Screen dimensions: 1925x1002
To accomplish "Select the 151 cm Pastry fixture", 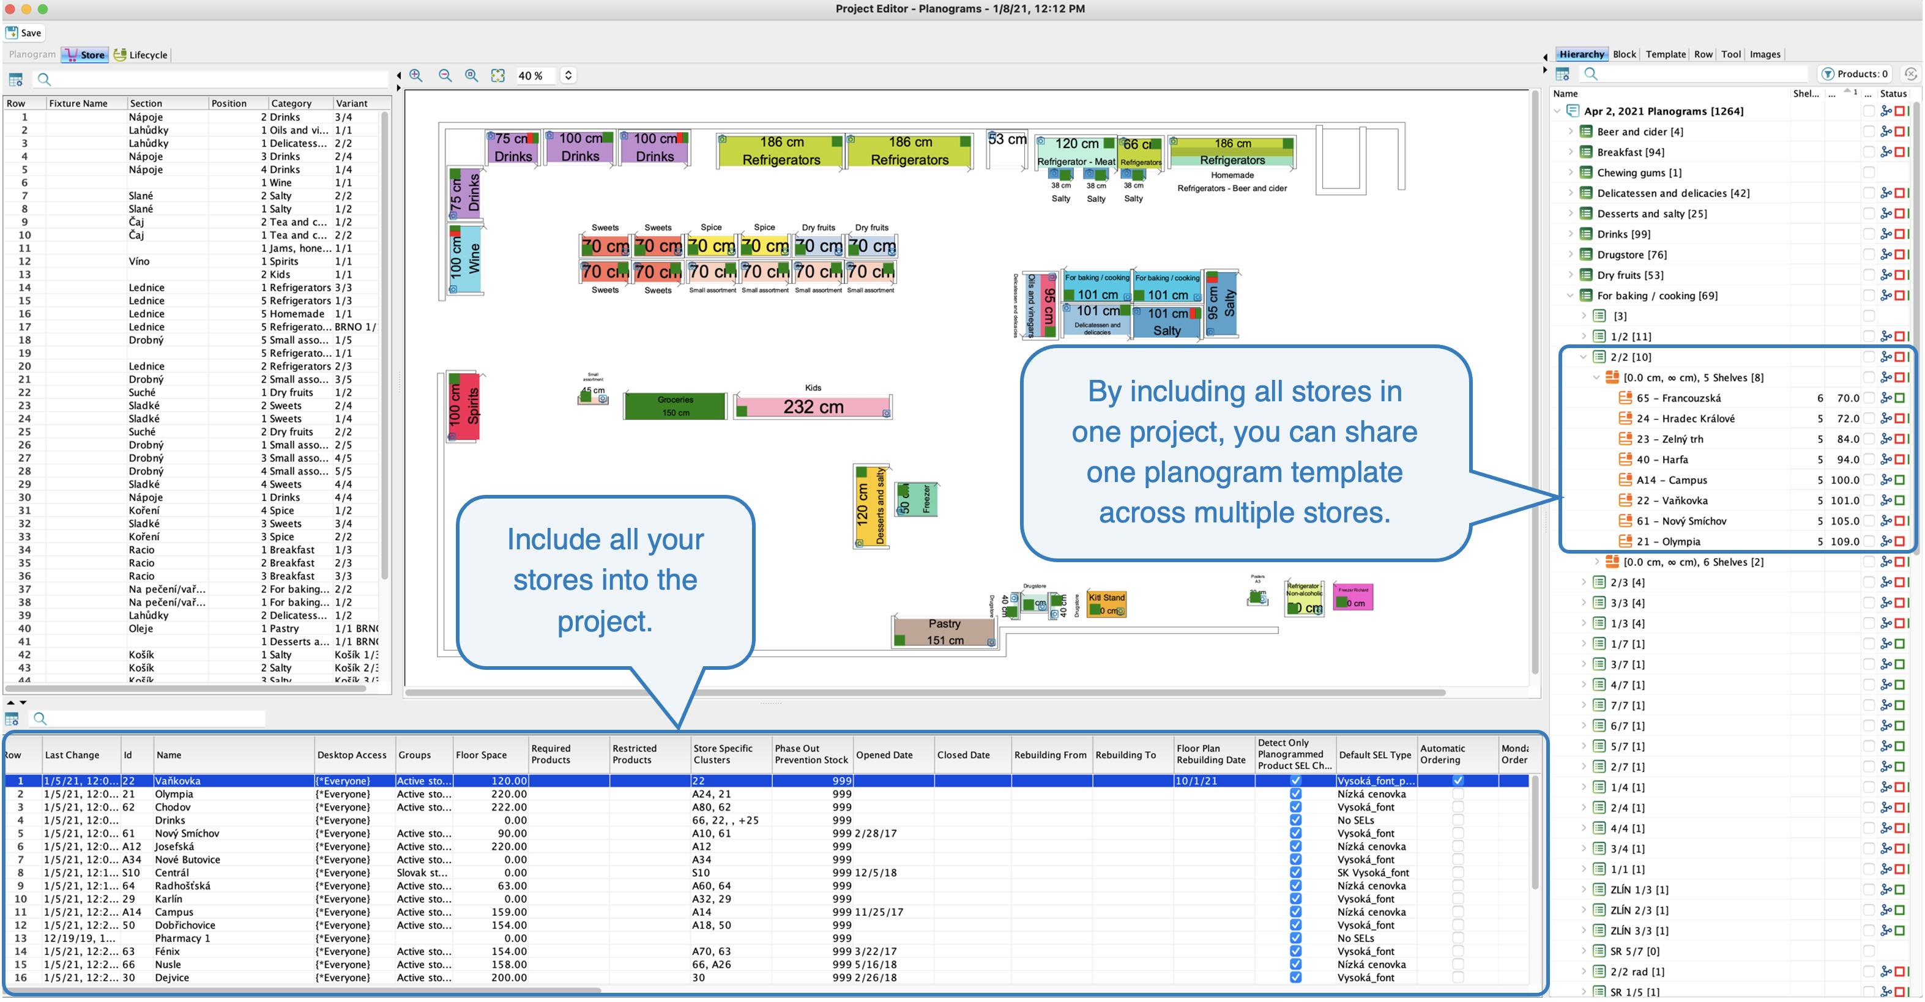I will click(945, 632).
